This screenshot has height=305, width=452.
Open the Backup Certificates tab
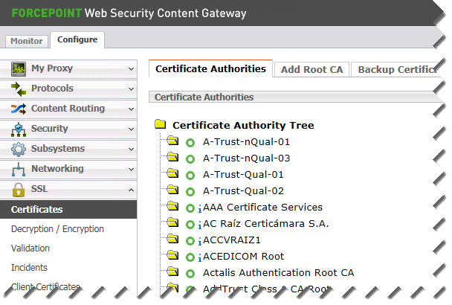[x=397, y=69]
